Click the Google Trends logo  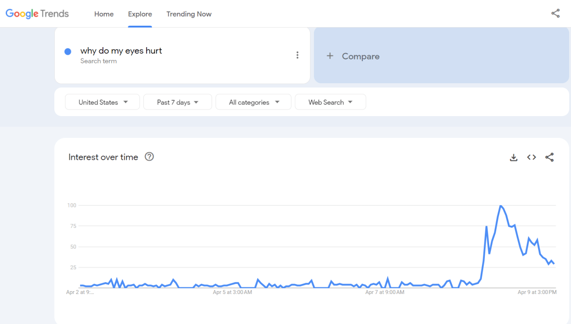tap(37, 13)
